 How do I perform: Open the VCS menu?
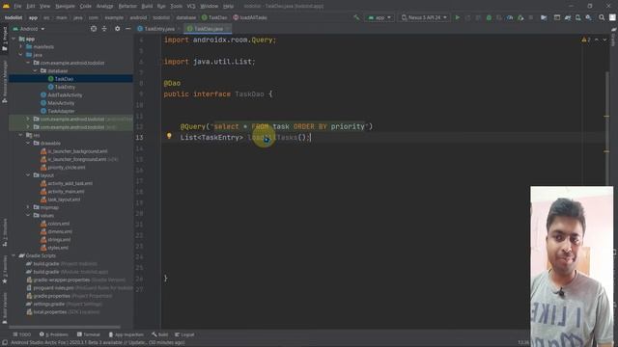(x=191, y=7)
